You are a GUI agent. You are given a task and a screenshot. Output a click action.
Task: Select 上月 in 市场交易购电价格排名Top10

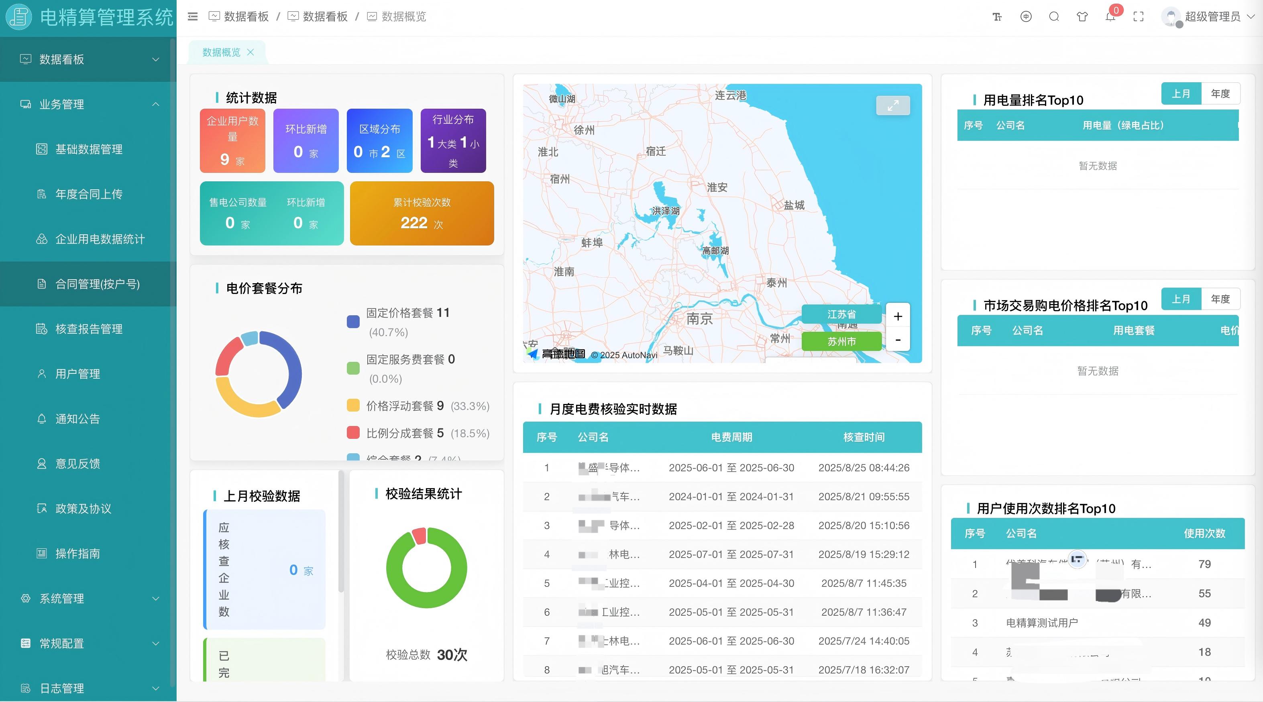1181,299
